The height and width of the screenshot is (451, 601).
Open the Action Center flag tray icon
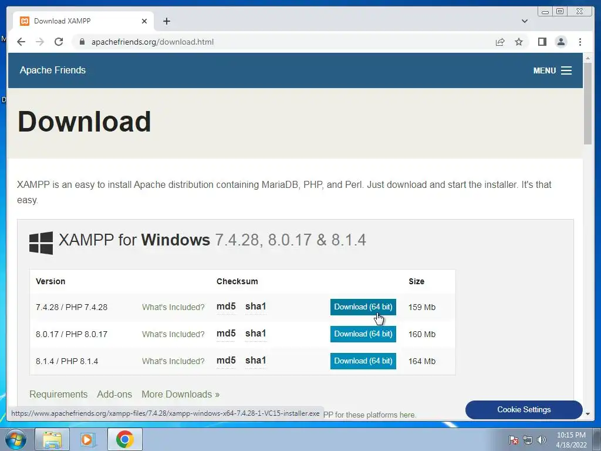[x=513, y=440]
